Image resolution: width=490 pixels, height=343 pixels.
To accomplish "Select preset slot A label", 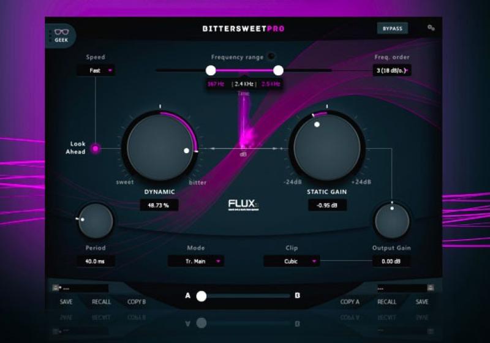I will pos(188,295).
